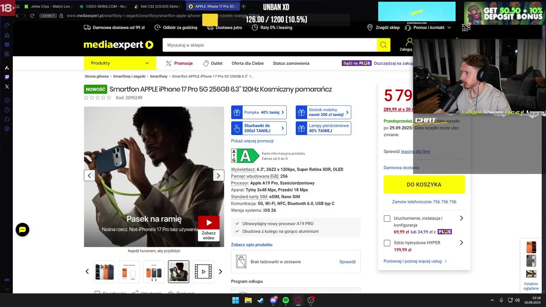Click Bądź na PLUS badge
Image resolution: width=546 pixels, height=307 pixels.
coord(357,63)
